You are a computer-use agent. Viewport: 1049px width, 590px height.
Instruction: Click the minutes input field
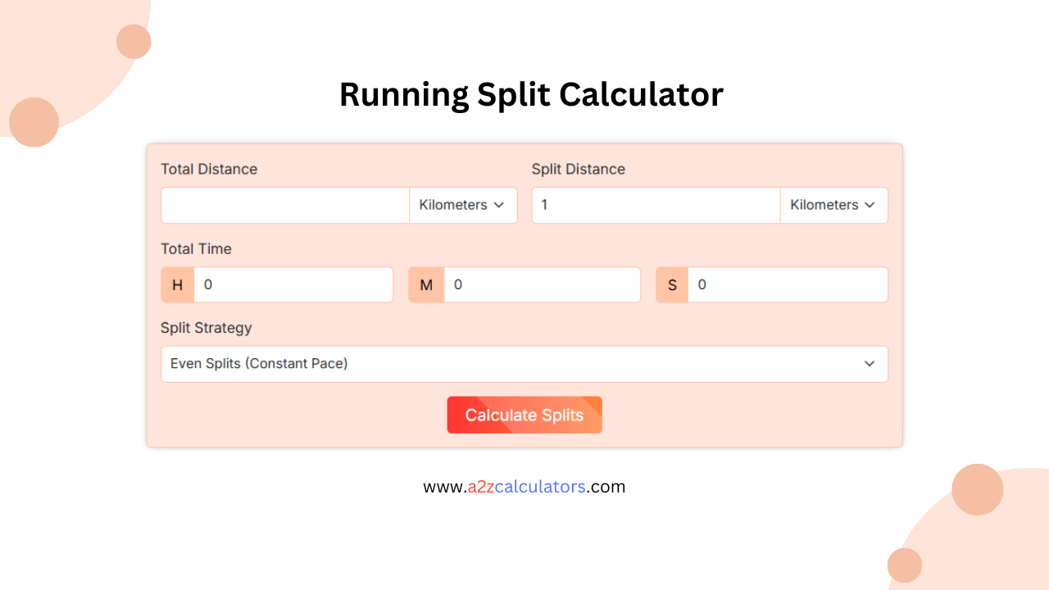click(x=542, y=285)
